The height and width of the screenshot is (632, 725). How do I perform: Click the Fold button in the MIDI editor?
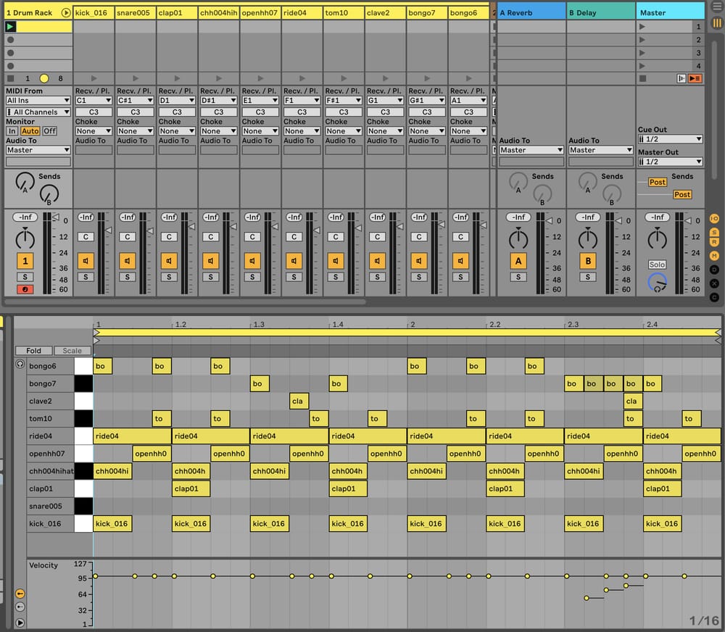point(33,350)
